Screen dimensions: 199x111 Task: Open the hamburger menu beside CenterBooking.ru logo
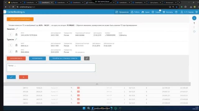tap(5, 12)
